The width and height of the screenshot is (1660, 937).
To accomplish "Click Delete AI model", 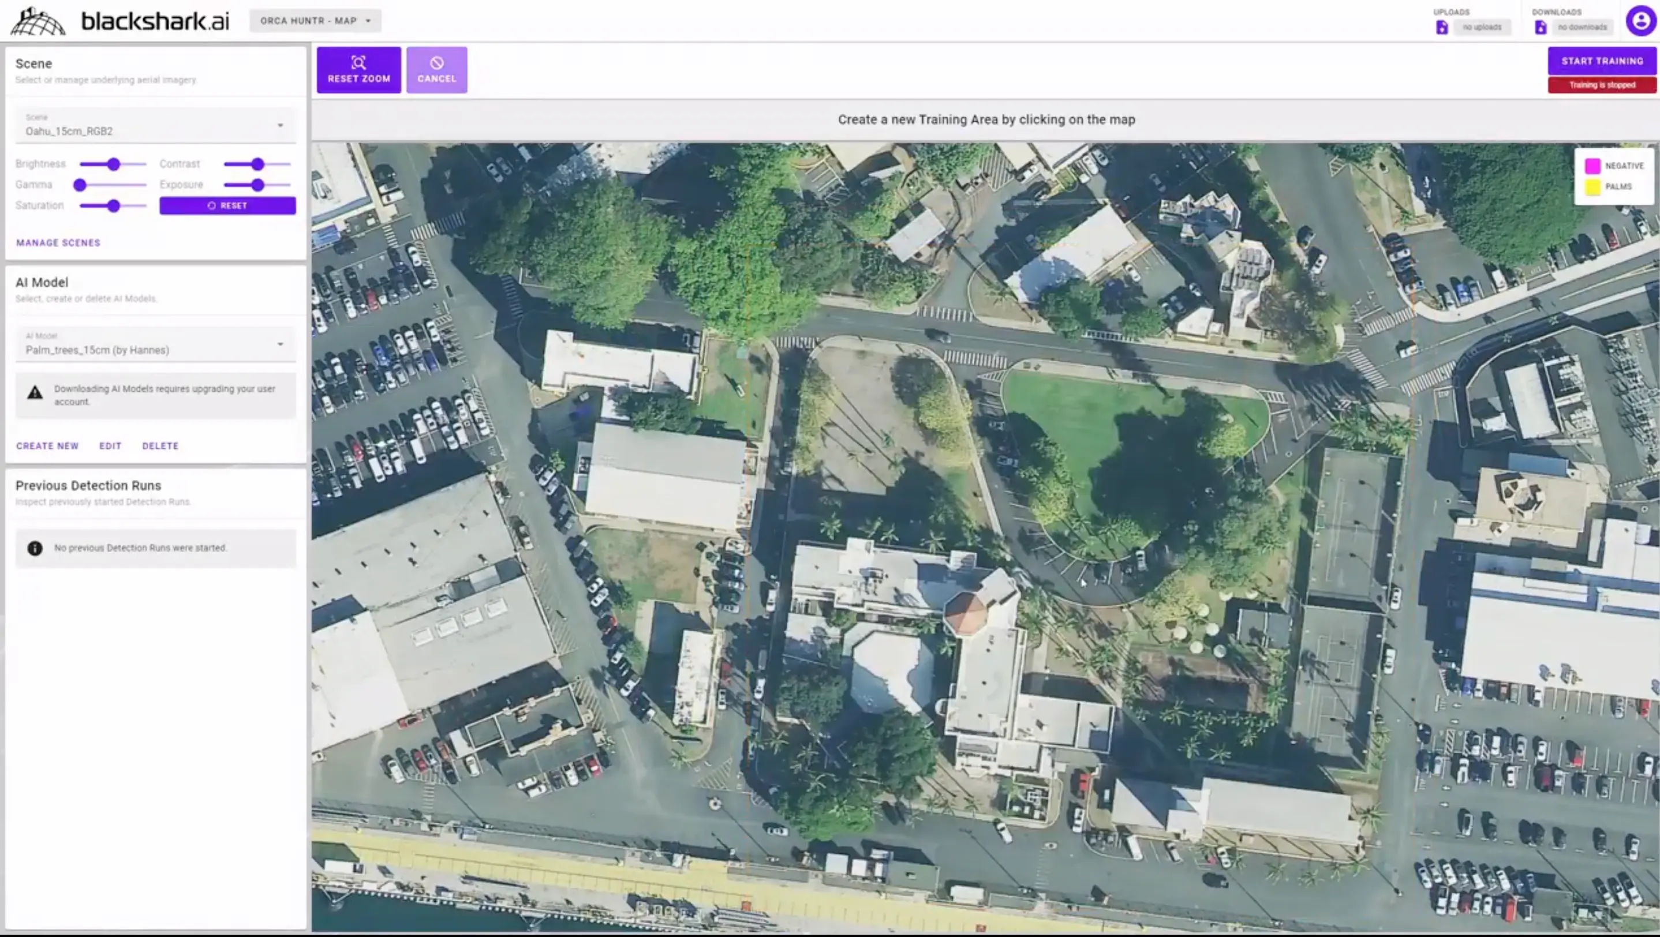I will [160, 445].
